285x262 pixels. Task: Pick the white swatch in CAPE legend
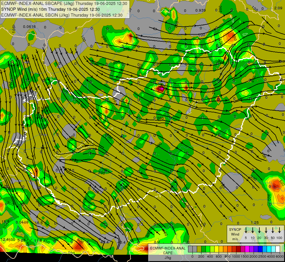coord(278,249)
